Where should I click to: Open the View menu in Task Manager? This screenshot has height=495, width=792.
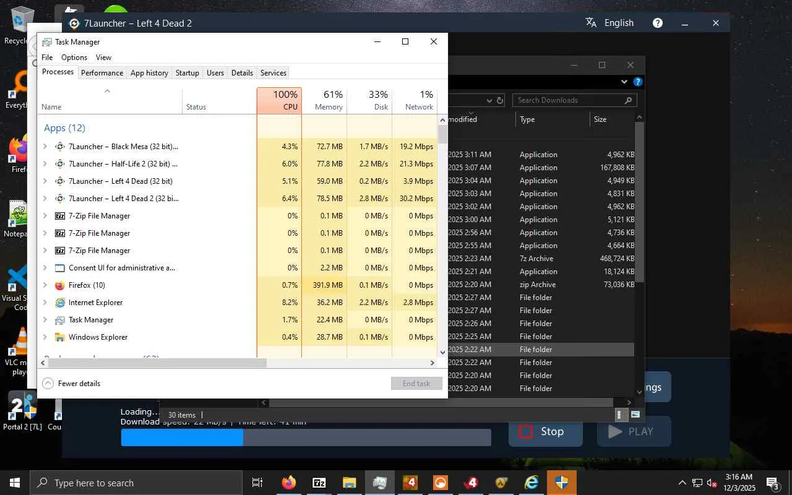103,58
